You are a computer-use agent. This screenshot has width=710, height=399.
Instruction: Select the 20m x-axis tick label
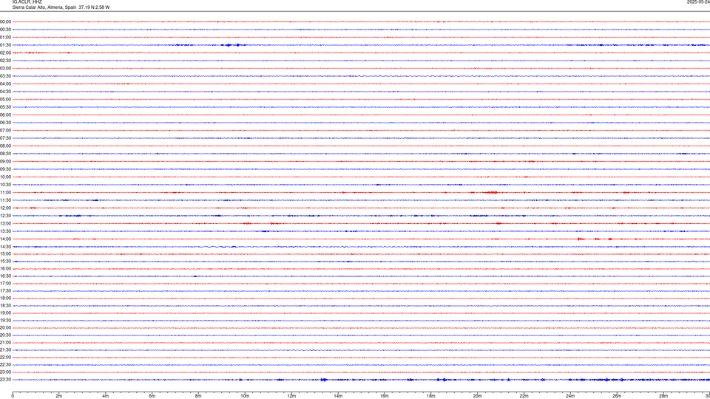point(477,396)
